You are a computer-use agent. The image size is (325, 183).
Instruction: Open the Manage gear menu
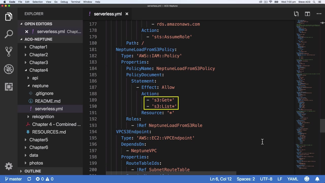[9, 166]
